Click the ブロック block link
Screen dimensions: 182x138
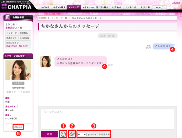[x=18, y=127]
